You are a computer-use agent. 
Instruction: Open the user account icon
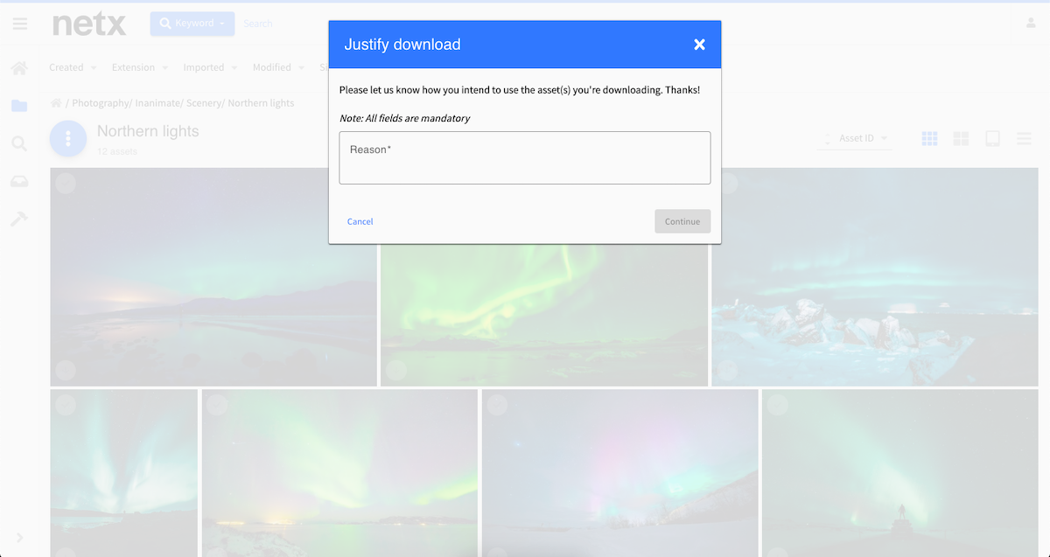tap(1031, 24)
